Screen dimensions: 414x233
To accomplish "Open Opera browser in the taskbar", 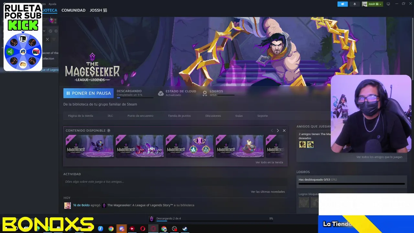I will 143,229.
